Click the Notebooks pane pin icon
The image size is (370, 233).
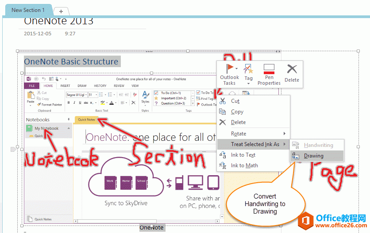click(x=69, y=119)
